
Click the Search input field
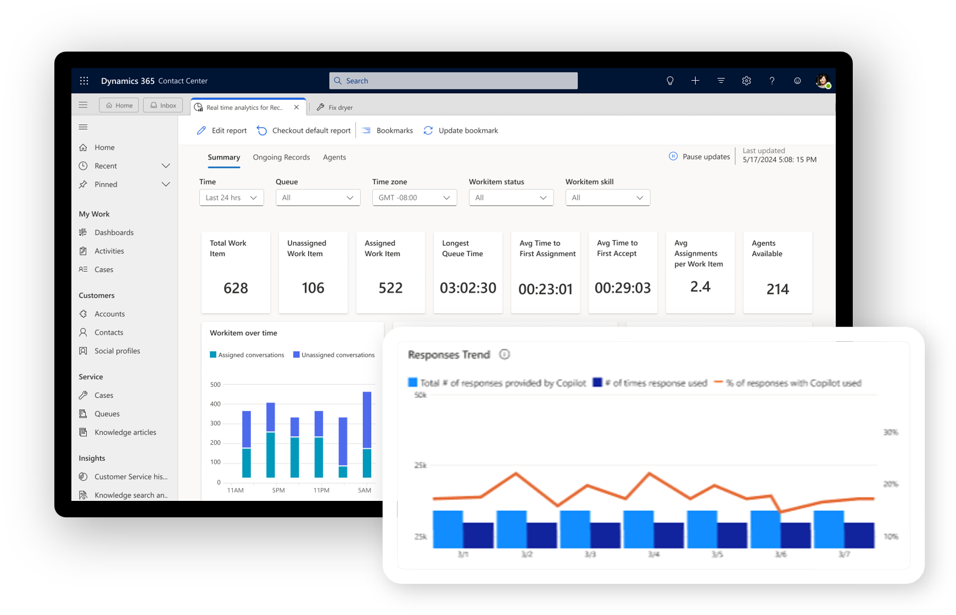pyautogui.click(x=454, y=81)
